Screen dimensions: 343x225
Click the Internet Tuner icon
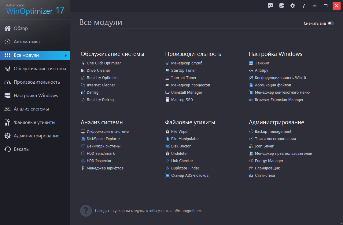(x=167, y=78)
